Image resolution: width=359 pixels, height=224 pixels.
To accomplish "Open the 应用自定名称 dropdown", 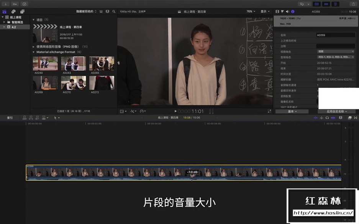I will click(336, 112).
